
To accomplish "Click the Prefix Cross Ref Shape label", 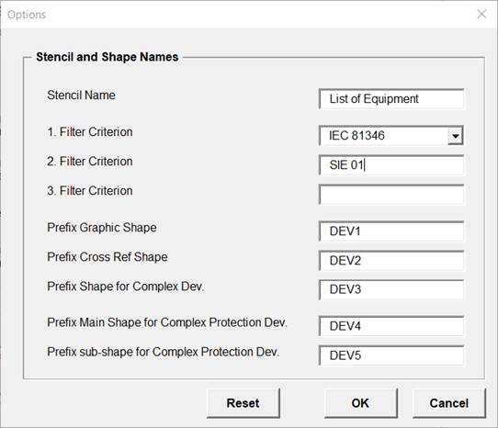I will pos(108,257).
